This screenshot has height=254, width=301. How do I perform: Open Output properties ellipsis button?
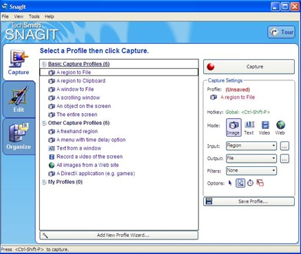click(284, 159)
